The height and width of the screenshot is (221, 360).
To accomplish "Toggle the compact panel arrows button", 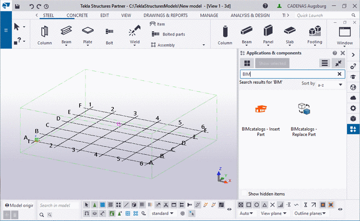I will pyautogui.click(x=339, y=63).
